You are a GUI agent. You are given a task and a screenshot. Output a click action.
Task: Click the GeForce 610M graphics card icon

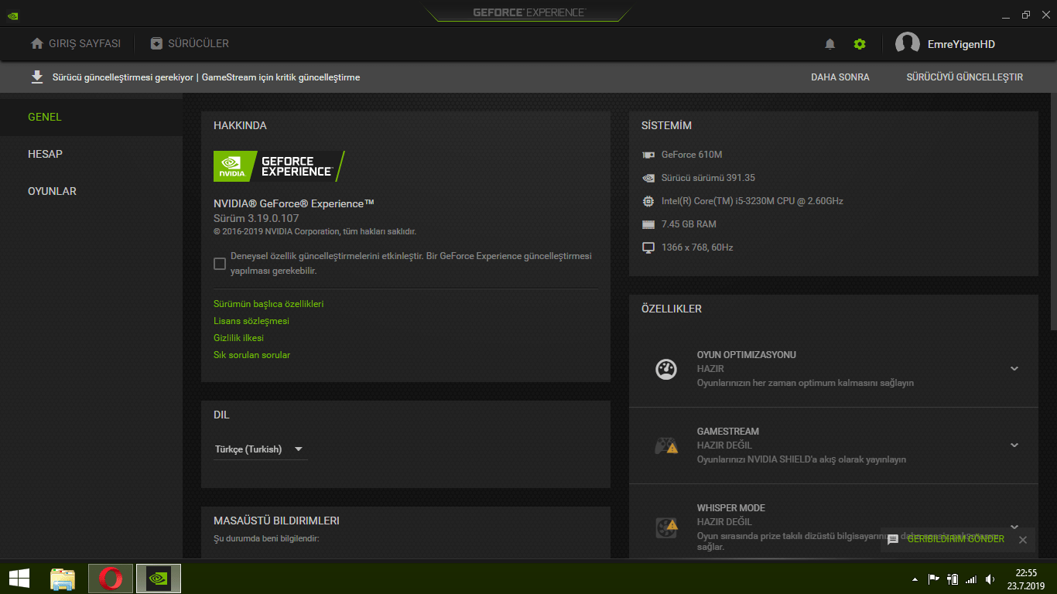648,155
